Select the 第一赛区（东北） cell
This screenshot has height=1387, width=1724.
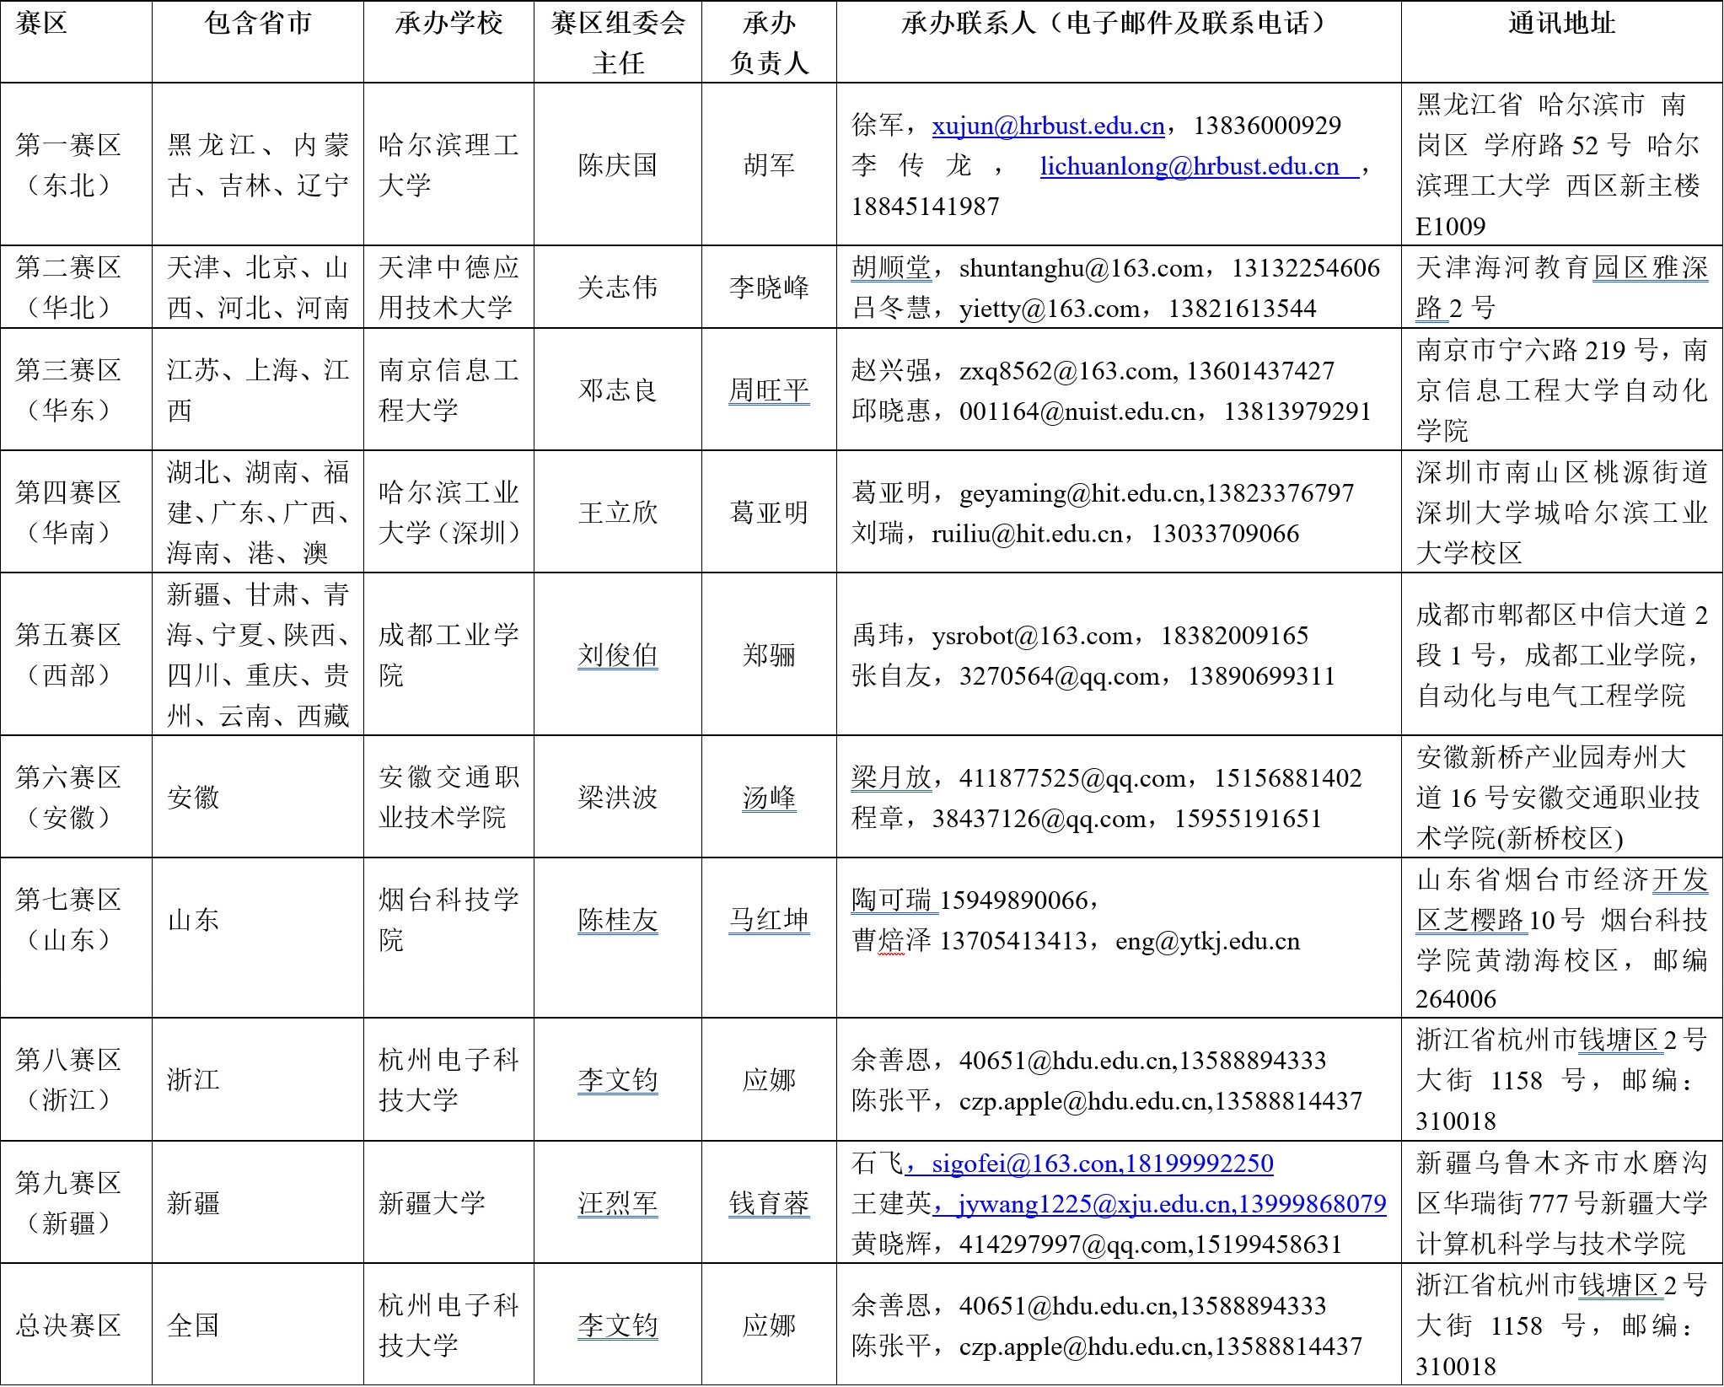click(x=68, y=164)
